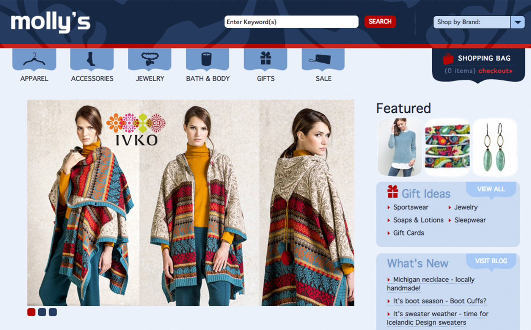Click the VIEW ALL gift ideas tab

coord(491,189)
